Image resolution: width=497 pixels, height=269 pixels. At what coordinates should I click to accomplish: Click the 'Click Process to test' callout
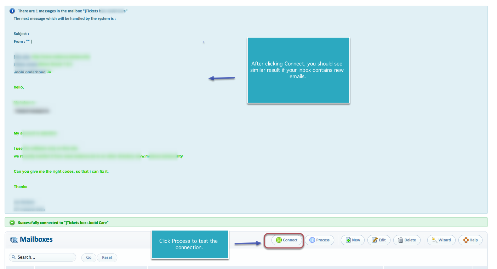click(x=189, y=244)
